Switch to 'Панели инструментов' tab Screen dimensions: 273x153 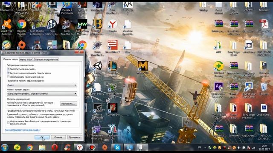[x=46, y=59]
